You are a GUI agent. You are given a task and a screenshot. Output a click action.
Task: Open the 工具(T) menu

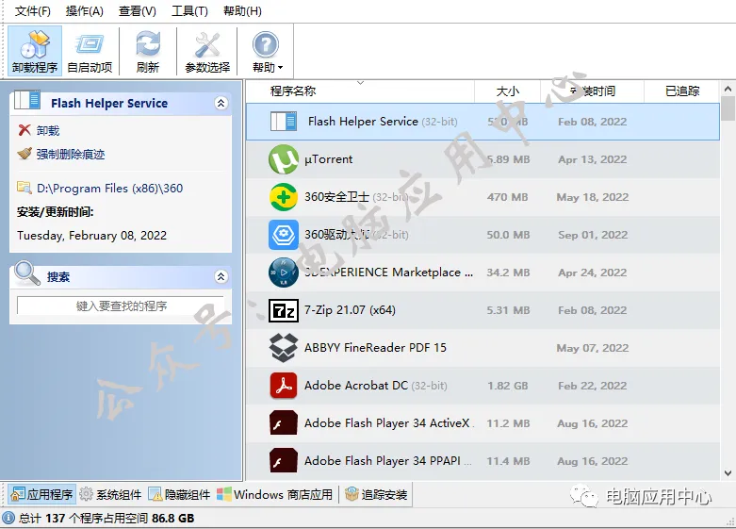click(x=189, y=10)
